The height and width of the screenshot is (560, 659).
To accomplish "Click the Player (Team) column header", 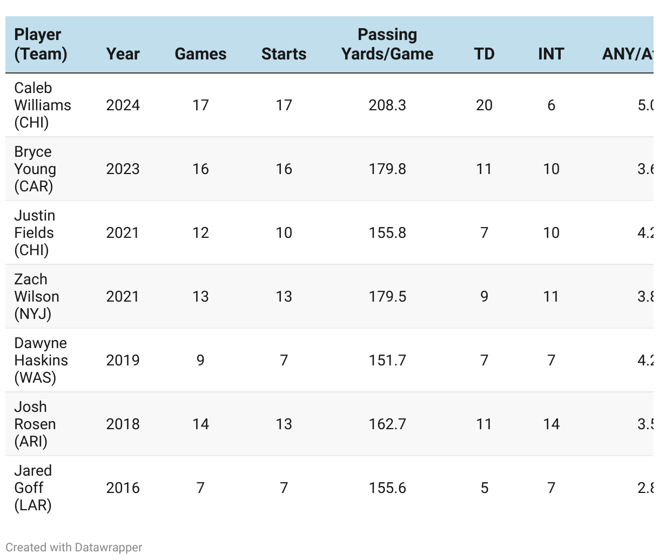I will (41, 44).
